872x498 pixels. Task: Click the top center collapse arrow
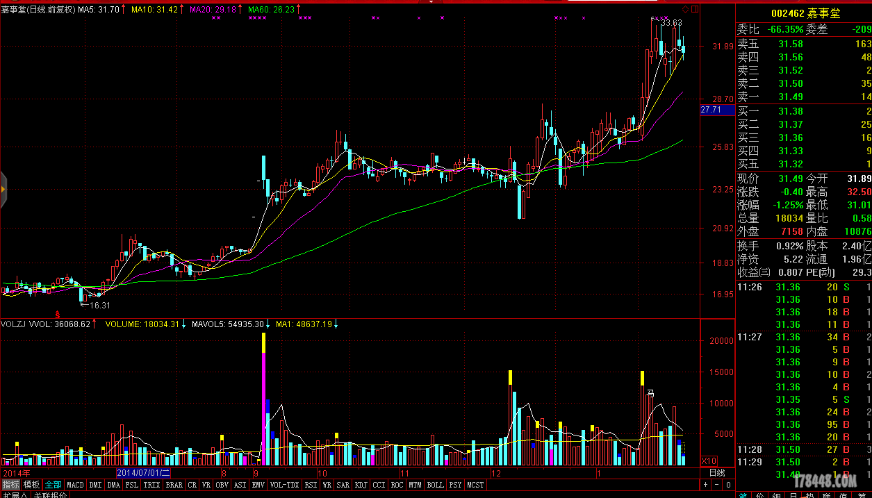tap(431, 2)
